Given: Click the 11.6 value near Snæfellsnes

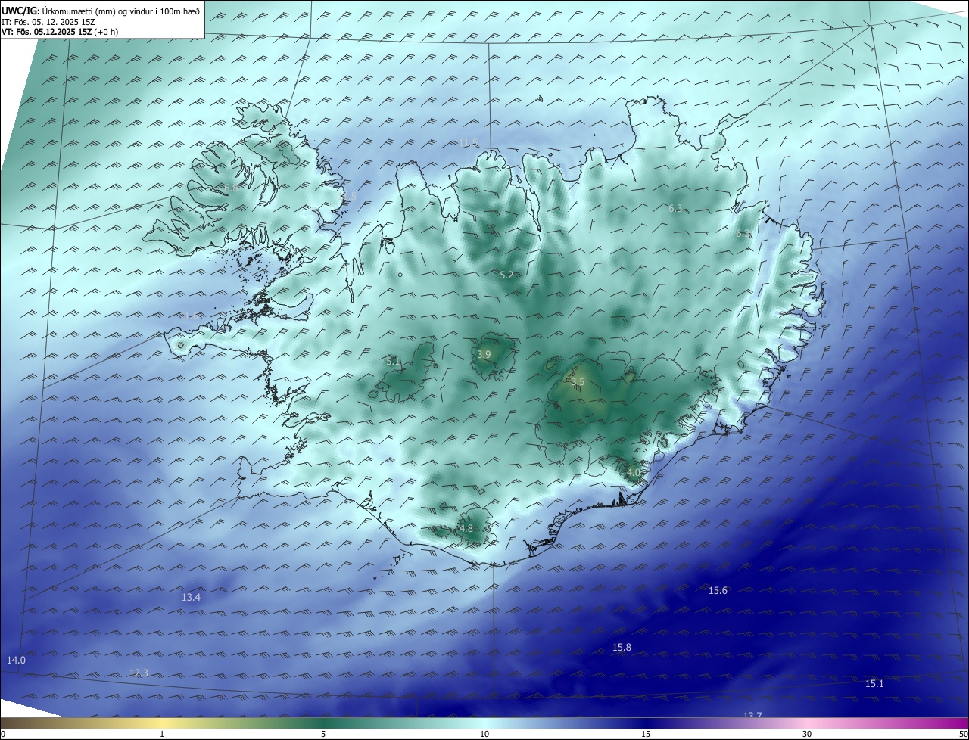Looking at the screenshot, I should point(188,316).
